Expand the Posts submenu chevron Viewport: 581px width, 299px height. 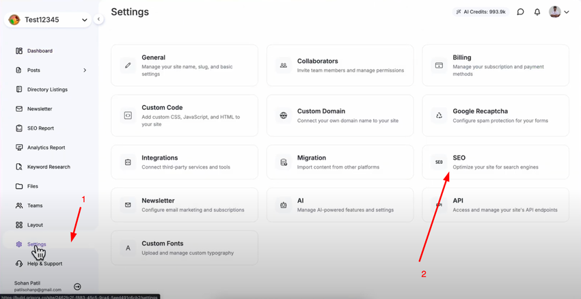tap(85, 70)
